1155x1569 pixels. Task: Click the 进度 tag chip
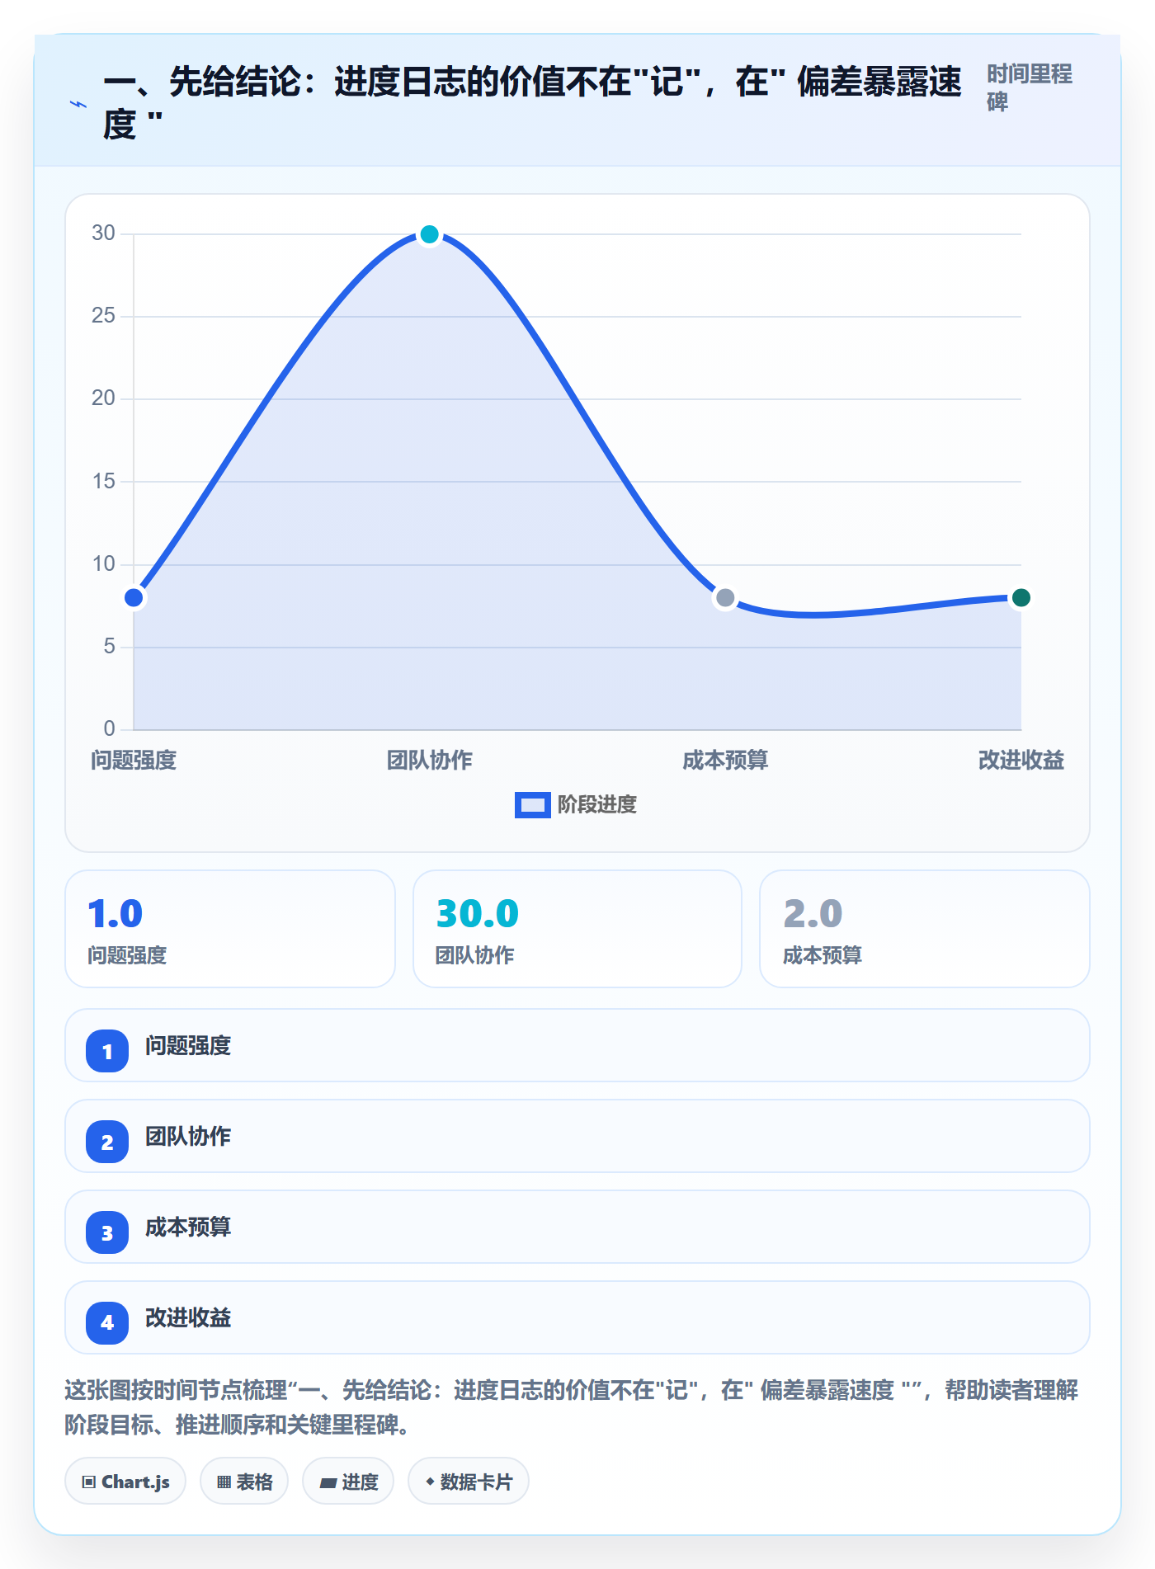tap(348, 1482)
